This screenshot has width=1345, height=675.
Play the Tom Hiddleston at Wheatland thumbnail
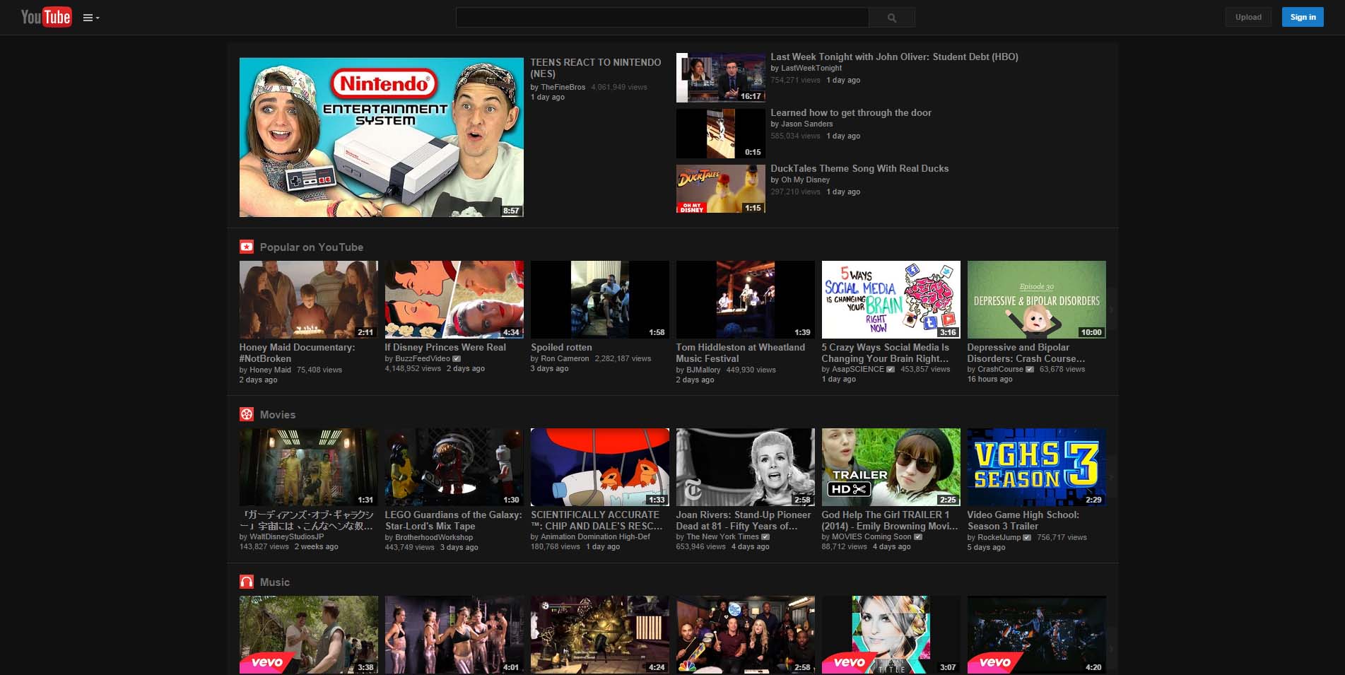pos(746,300)
